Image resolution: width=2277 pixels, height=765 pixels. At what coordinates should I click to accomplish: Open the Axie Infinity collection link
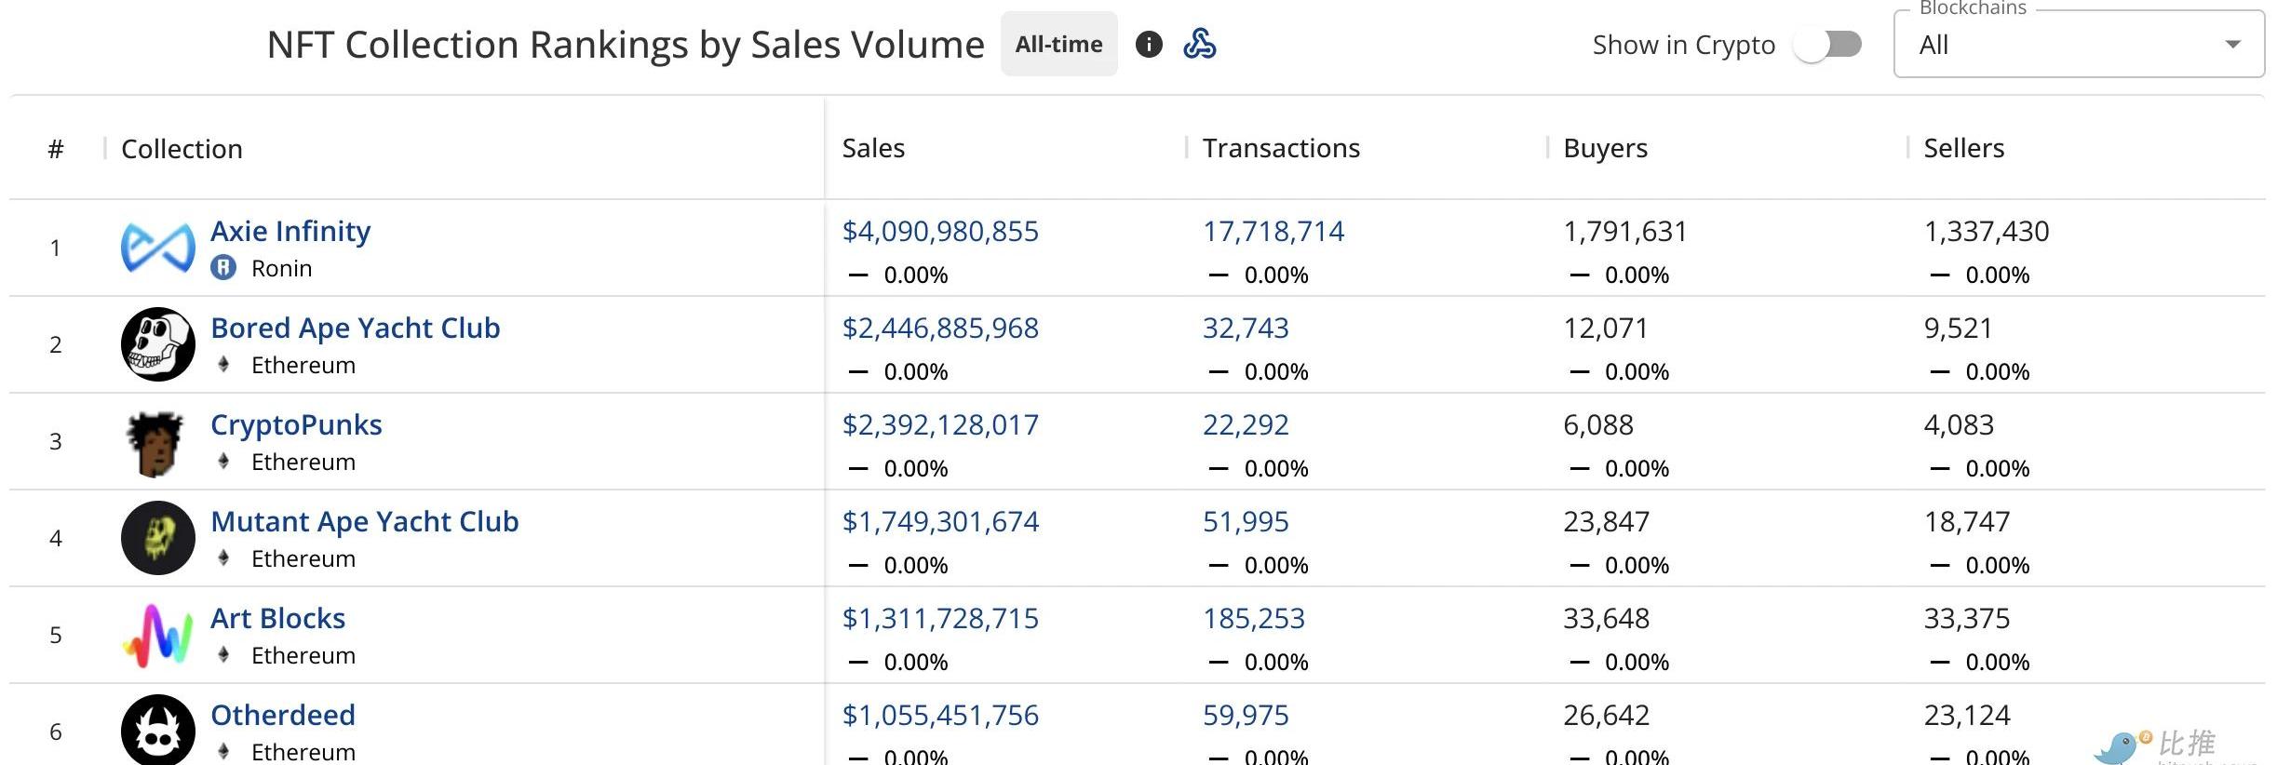290,231
